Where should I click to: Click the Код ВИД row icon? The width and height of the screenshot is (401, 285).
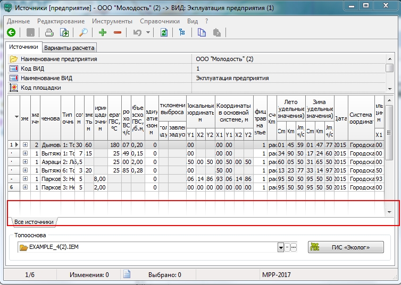[x=13, y=68]
